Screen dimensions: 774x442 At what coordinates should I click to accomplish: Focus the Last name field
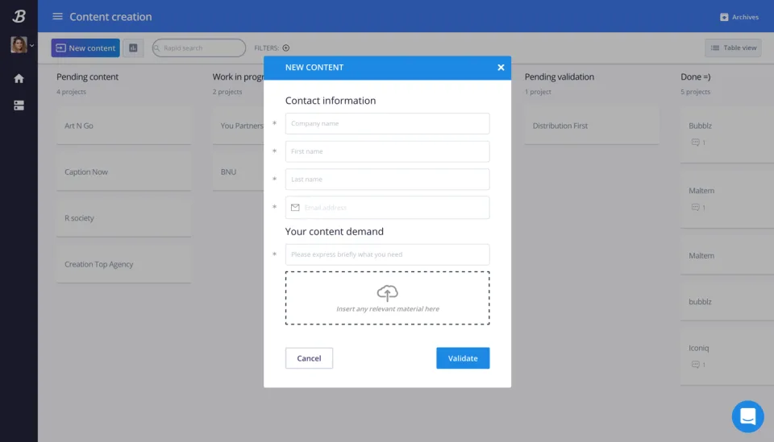click(x=388, y=180)
